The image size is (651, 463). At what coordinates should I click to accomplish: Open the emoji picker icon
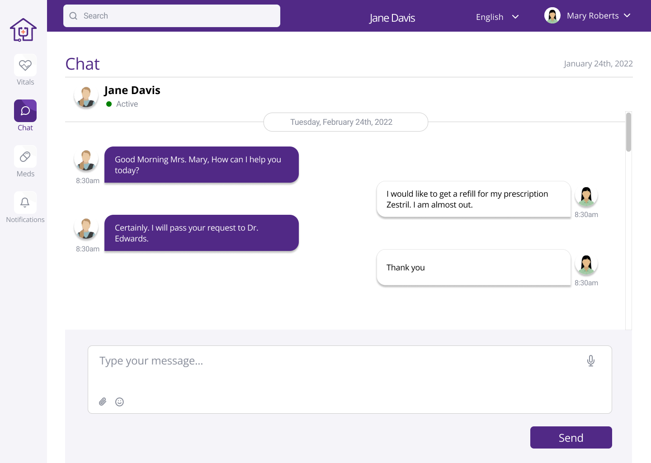(x=119, y=402)
